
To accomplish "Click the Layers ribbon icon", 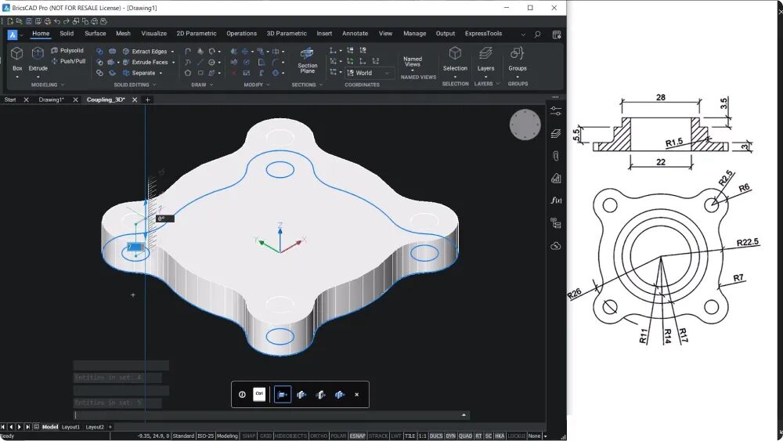I will coord(485,53).
